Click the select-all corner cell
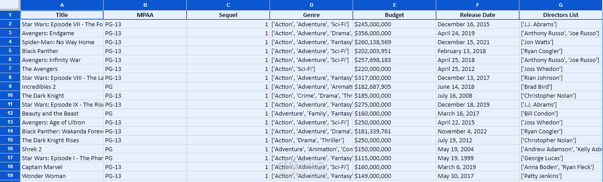 click(10, 5)
